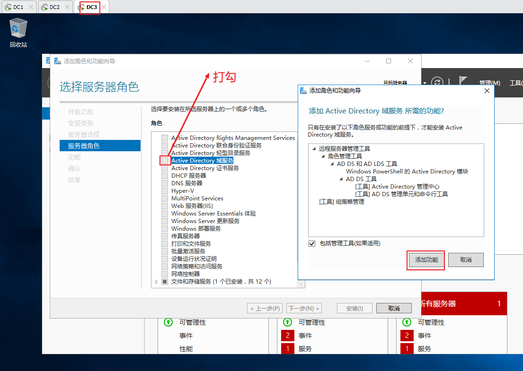Select [工具] AD DS 管理单元和命令行工具 entry
523x371 pixels.
401,194
